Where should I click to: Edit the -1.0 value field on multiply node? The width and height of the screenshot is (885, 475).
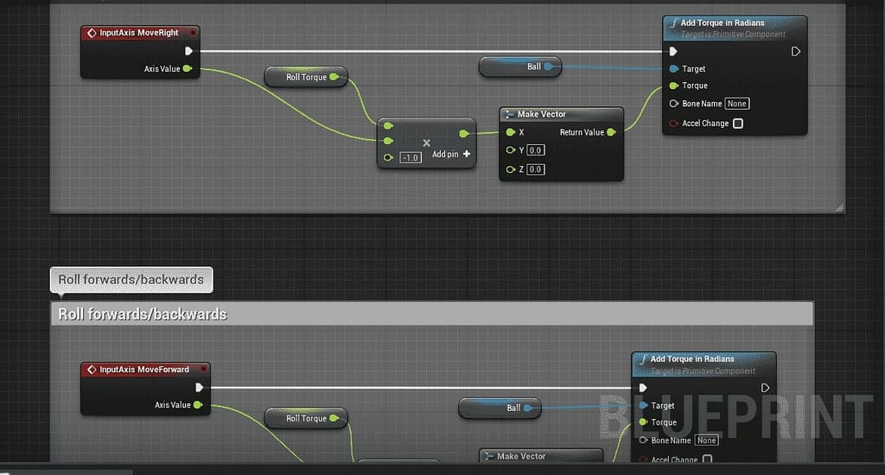pyautogui.click(x=411, y=157)
